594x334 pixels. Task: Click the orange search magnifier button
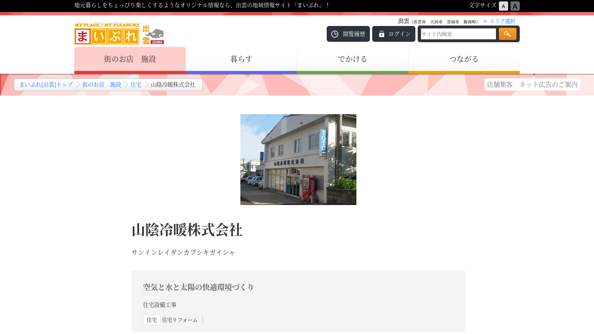(507, 34)
